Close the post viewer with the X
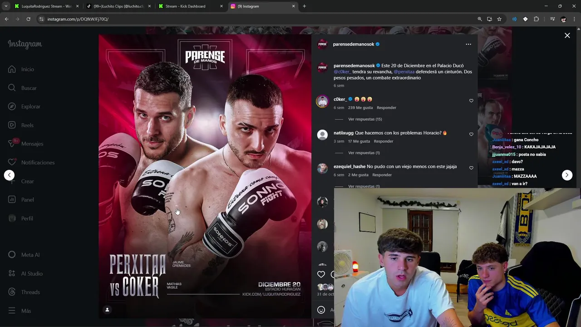This screenshot has height=327, width=581. click(567, 35)
